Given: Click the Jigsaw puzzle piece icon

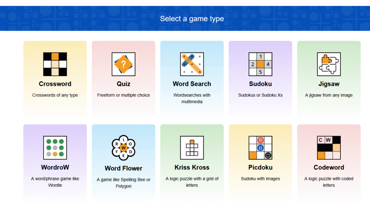Looking at the screenshot, I should pyautogui.click(x=329, y=64).
